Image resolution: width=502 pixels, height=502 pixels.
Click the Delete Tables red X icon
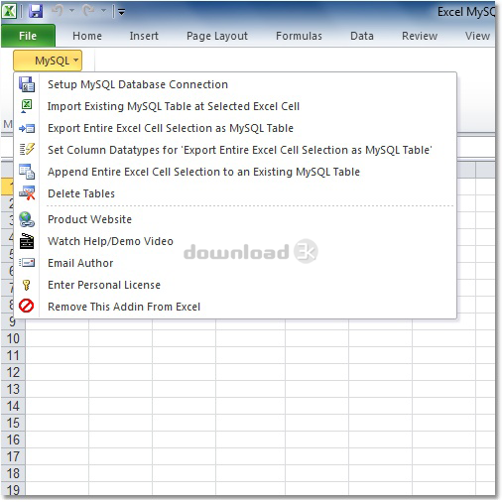[x=27, y=193]
